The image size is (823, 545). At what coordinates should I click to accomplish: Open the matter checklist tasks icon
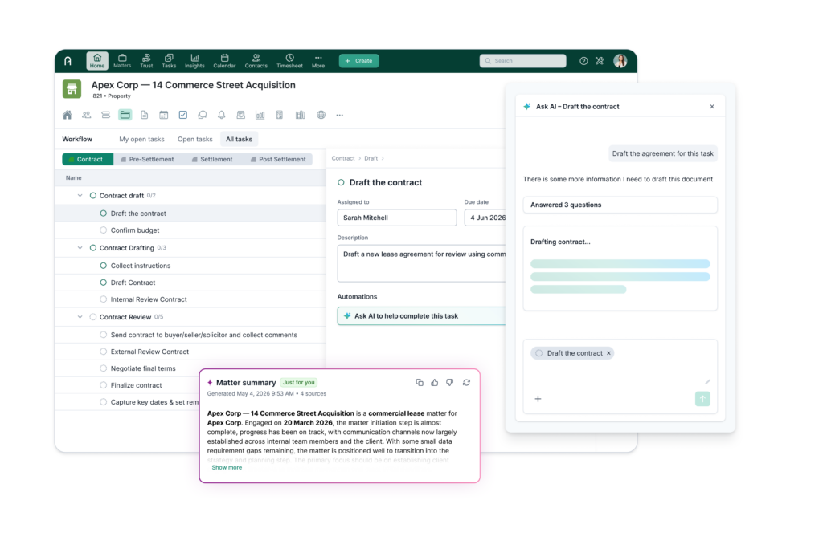click(182, 115)
